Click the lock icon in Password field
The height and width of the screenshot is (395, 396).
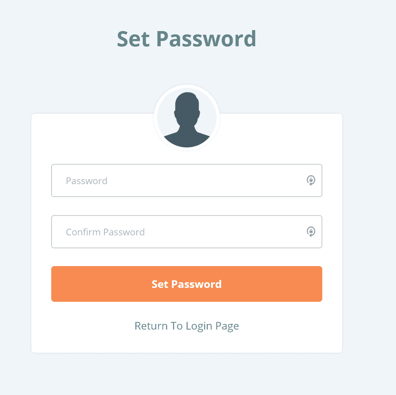coord(311,180)
